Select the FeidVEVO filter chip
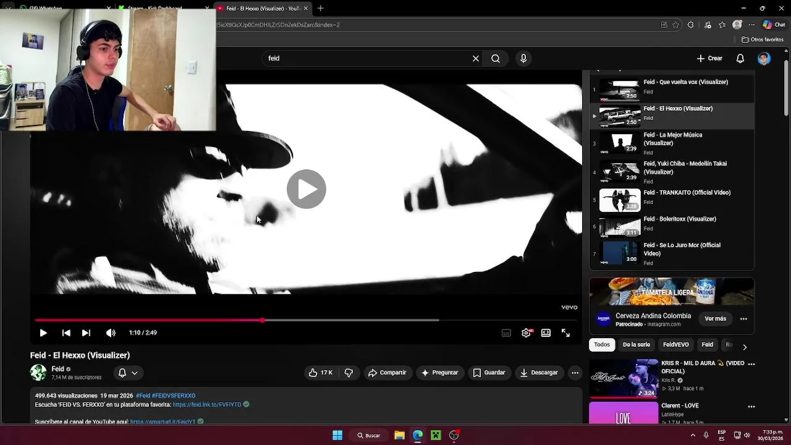Image resolution: width=791 pixels, height=445 pixels. [x=675, y=345]
